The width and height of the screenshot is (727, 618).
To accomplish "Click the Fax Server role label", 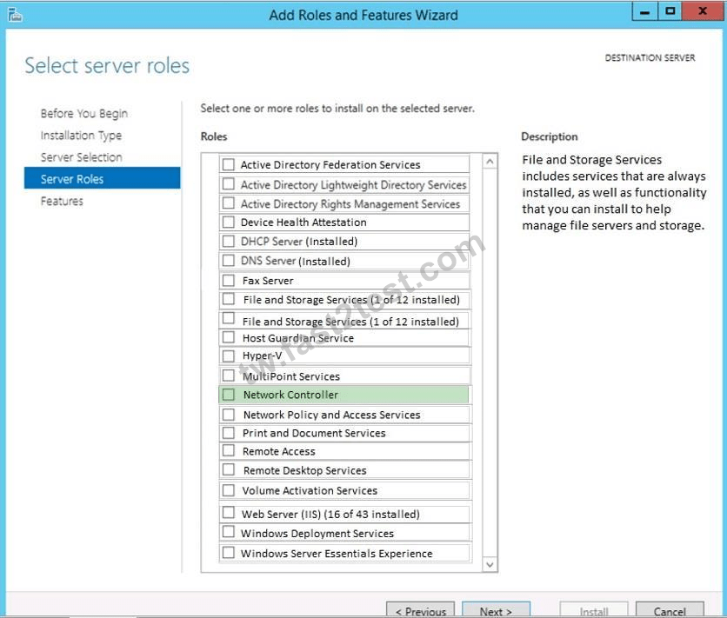I will tap(268, 281).
